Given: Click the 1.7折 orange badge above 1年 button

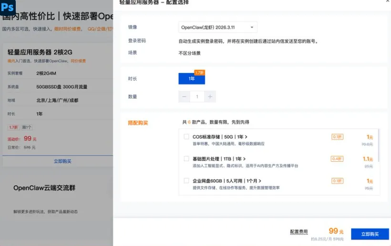Looking at the screenshot, I should [199, 72].
